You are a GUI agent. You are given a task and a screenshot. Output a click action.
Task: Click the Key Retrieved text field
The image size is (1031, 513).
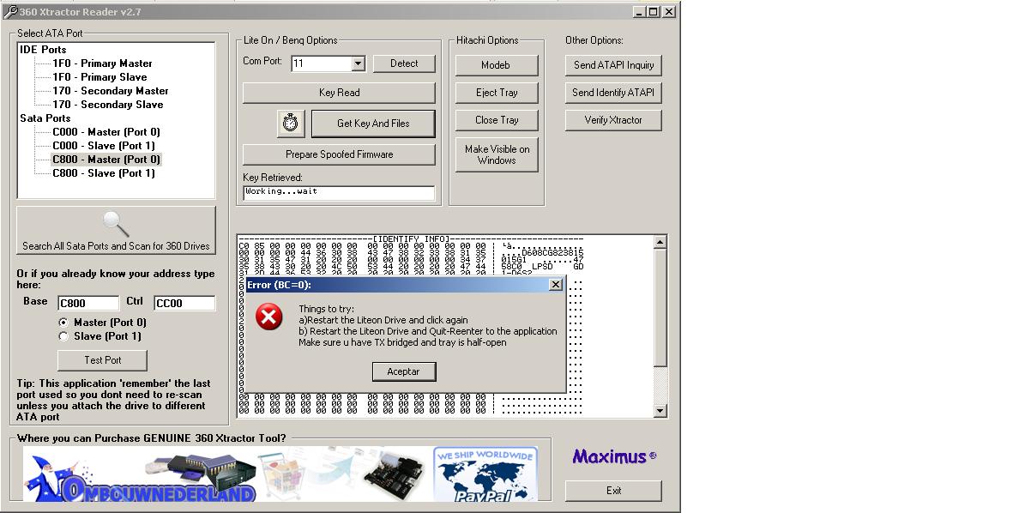coord(339,192)
